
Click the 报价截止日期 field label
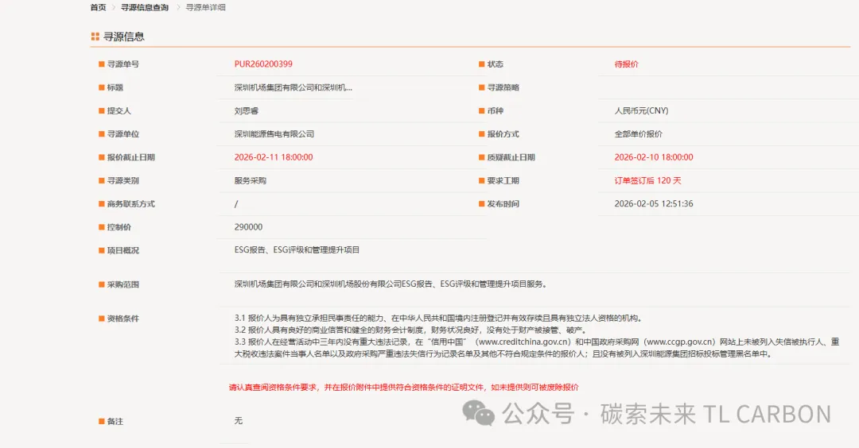(131, 157)
